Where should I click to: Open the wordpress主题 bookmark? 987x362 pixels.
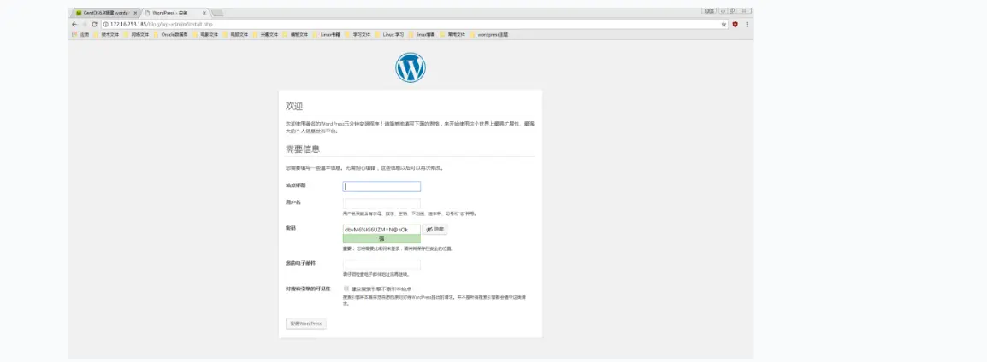(490, 34)
